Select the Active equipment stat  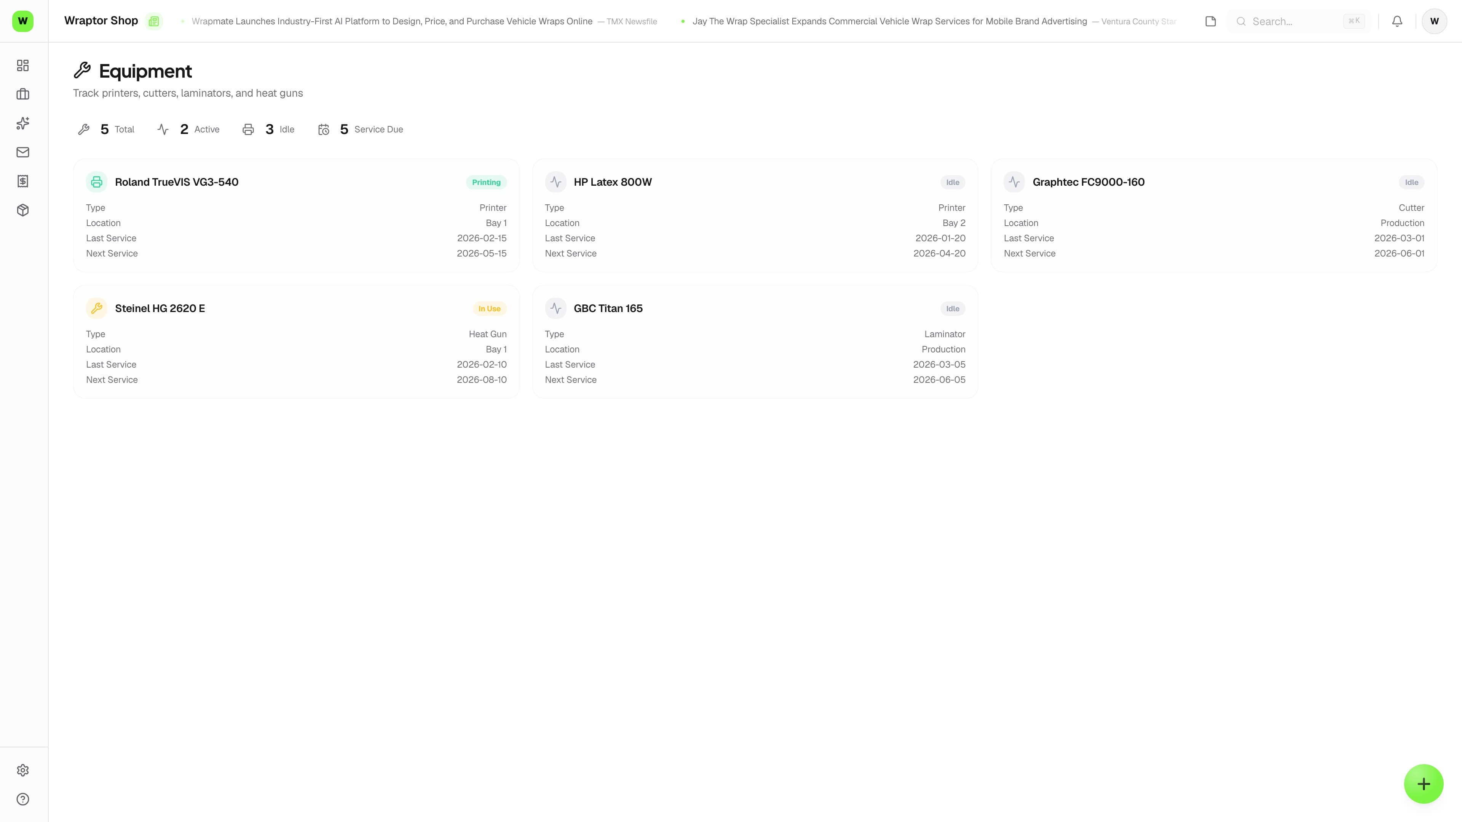(x=188, y=129)
